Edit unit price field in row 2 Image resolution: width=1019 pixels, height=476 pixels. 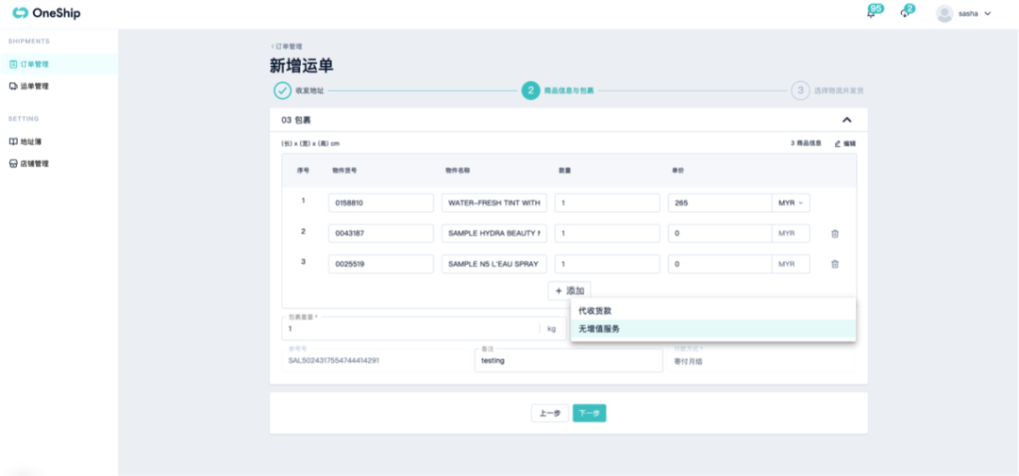(719, 233)
